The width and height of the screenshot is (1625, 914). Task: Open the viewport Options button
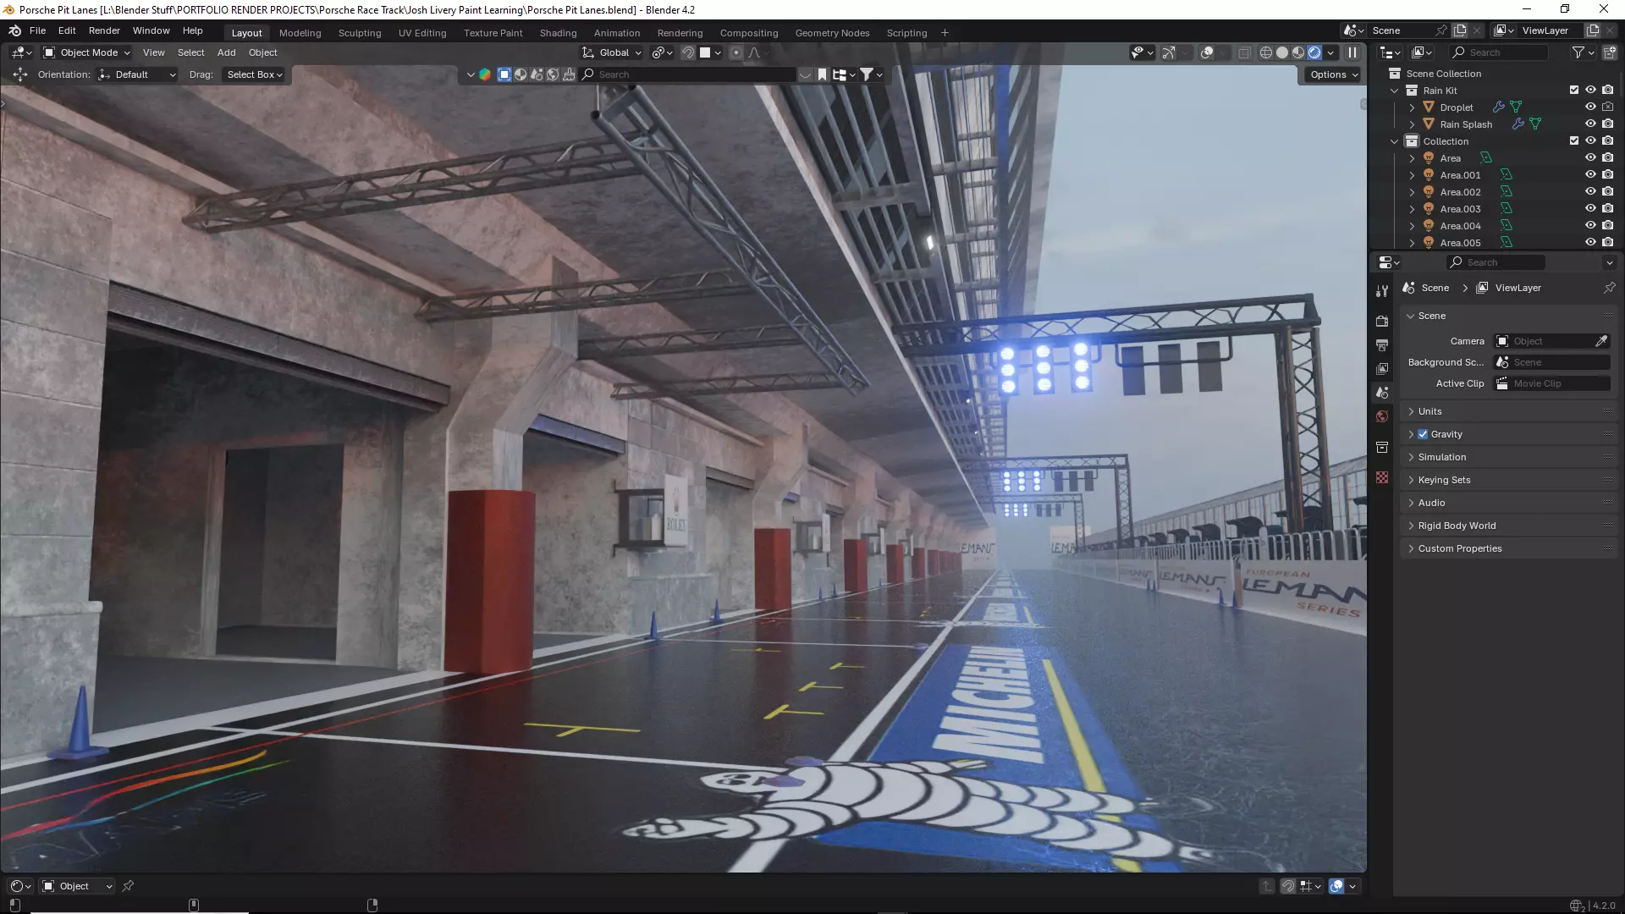click(1334, 74)
